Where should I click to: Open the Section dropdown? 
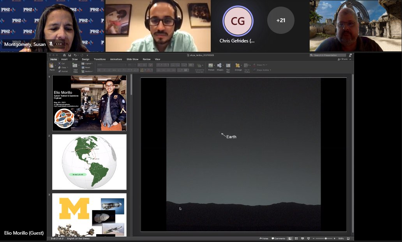(x=87, y=71)
